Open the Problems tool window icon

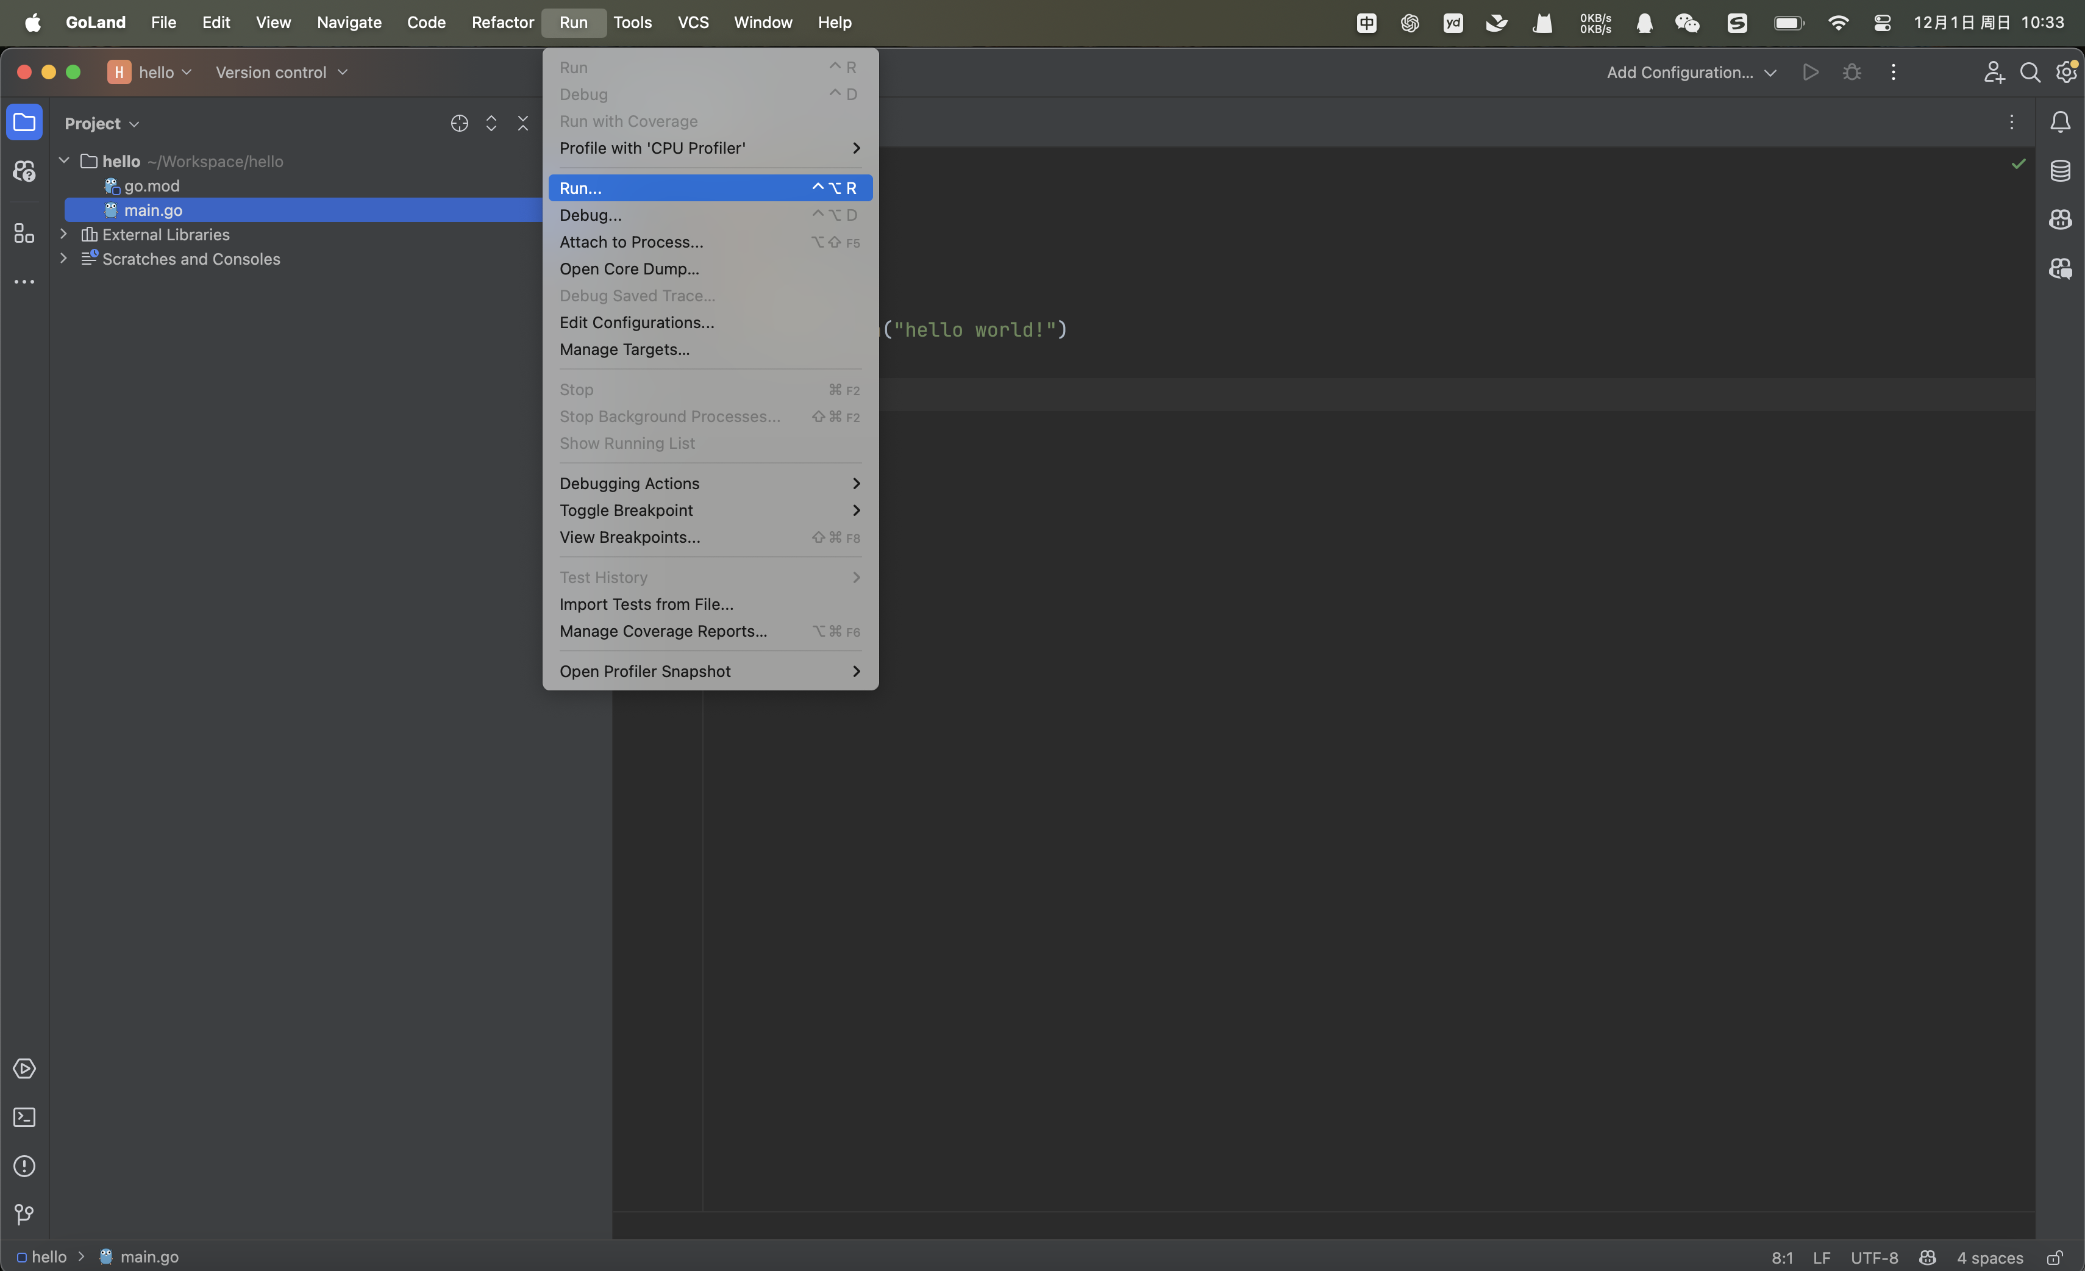(x=24, y=1166)
